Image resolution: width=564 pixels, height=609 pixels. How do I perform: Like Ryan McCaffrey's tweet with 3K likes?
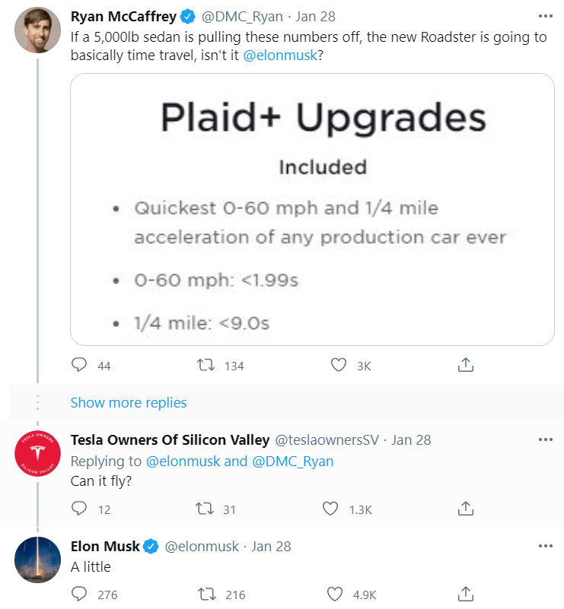click(x=338, y=365)
